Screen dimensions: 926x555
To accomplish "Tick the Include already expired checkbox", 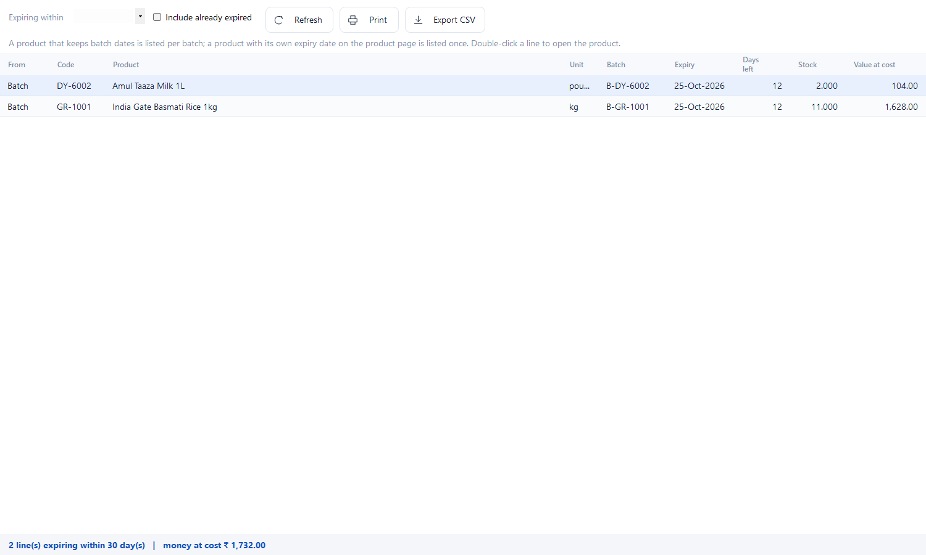I will click(157, 17).
